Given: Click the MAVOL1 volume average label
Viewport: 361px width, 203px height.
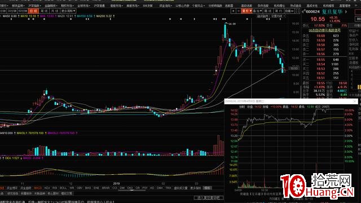Looking at the screenshot, I should tap(30, 133).
